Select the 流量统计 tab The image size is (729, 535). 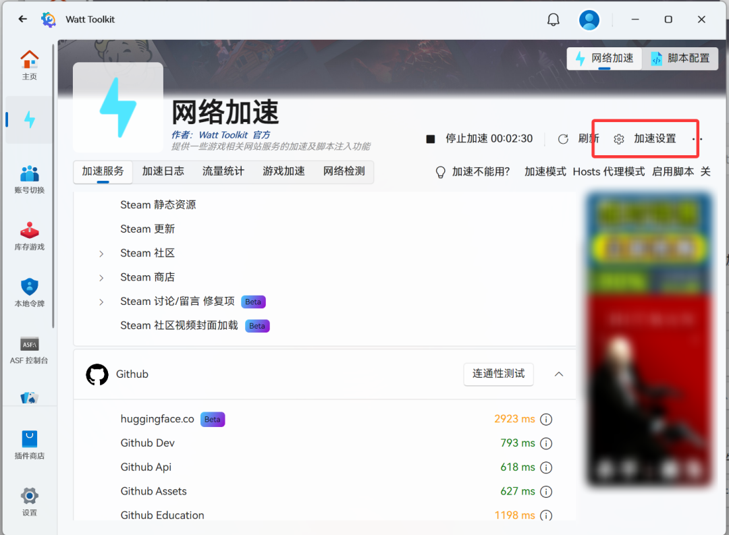pos(223,171)
